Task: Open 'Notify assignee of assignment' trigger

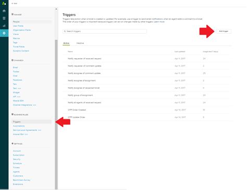Action: click(x=82, y=80)
